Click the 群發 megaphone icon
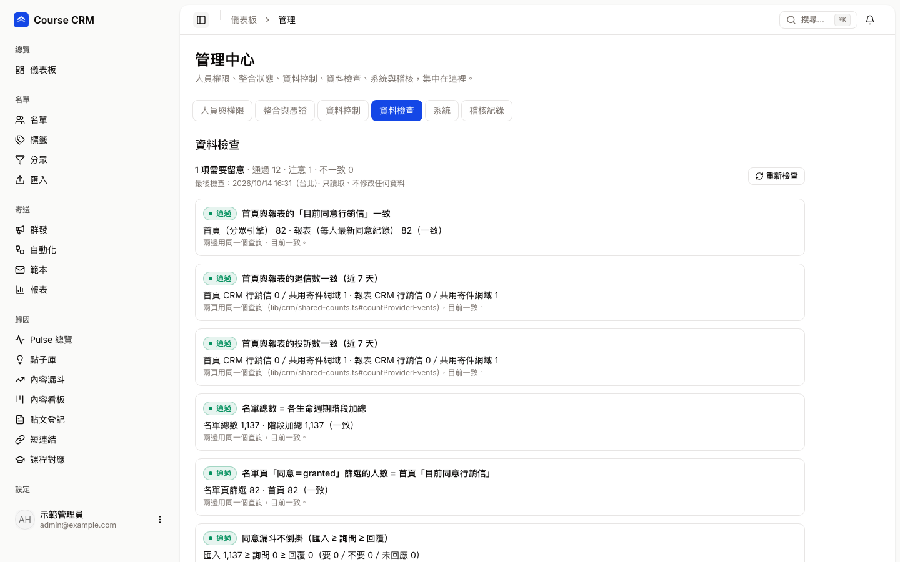Screen dimensions: 900x562 coord(20,230)
